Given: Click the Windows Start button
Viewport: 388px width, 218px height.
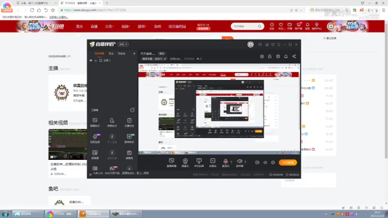Looking at the screenshot, I should pos(5,214).
